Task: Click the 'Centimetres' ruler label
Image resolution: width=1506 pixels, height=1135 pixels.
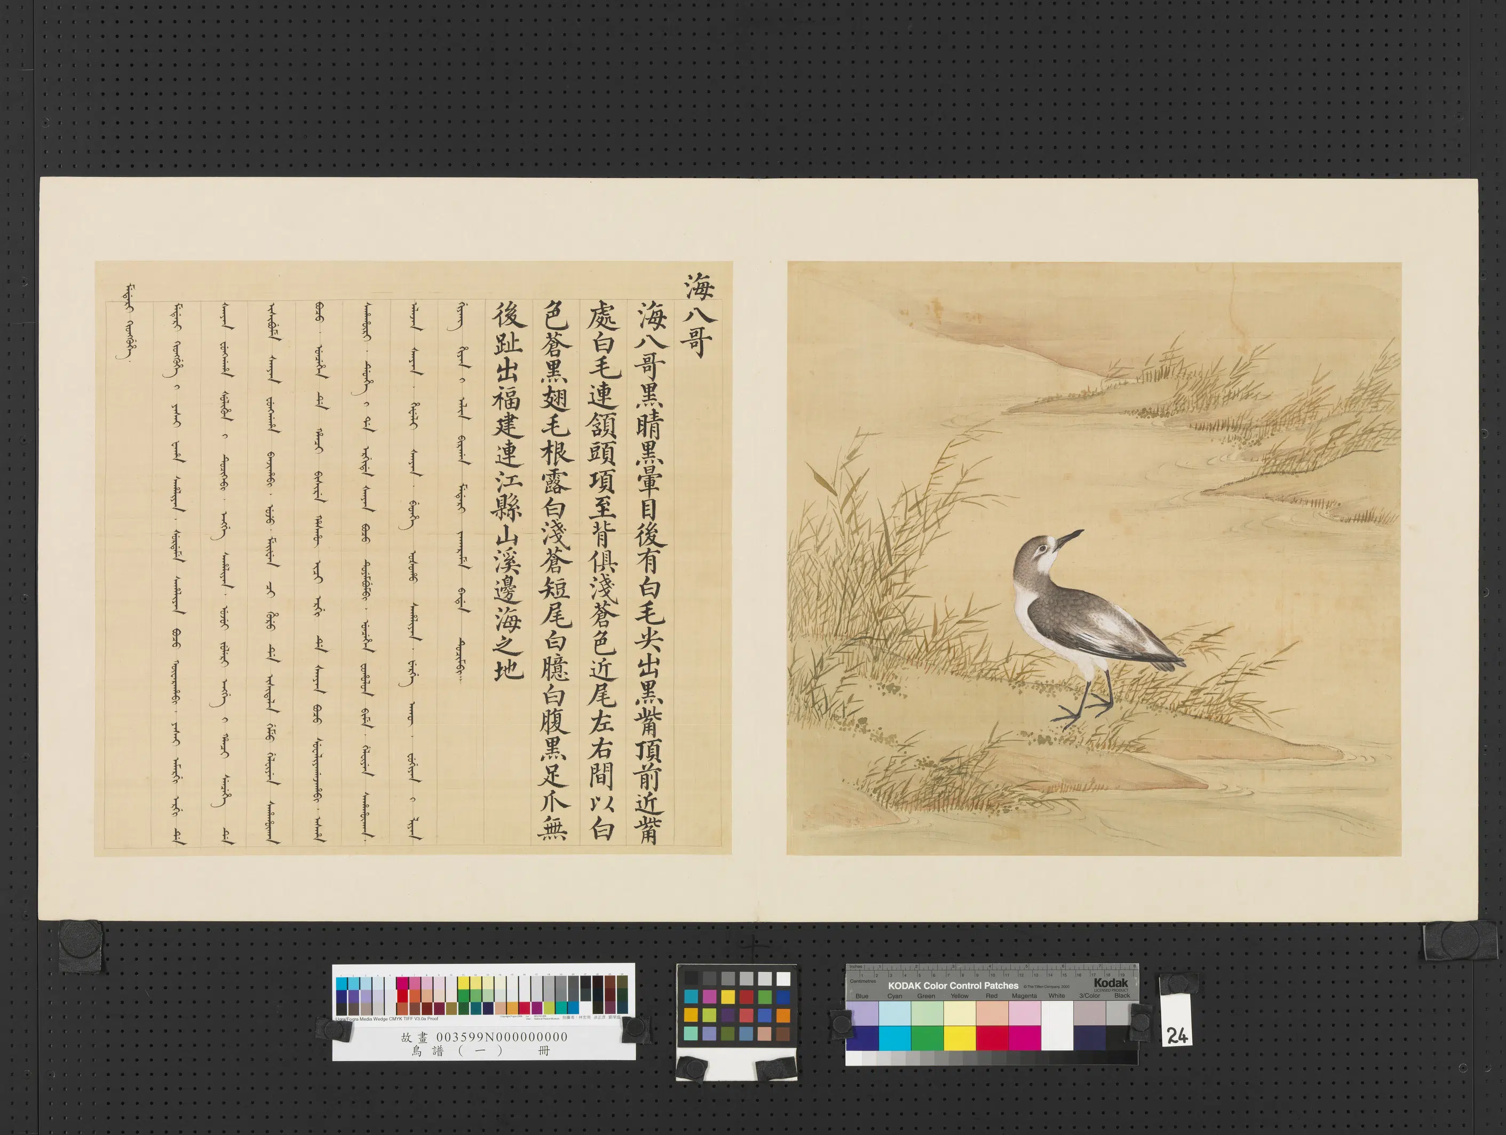Action: click(863, 981)
